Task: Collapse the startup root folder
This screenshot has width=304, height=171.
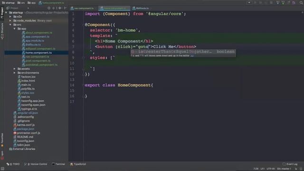Action: [x=6, y=13]
